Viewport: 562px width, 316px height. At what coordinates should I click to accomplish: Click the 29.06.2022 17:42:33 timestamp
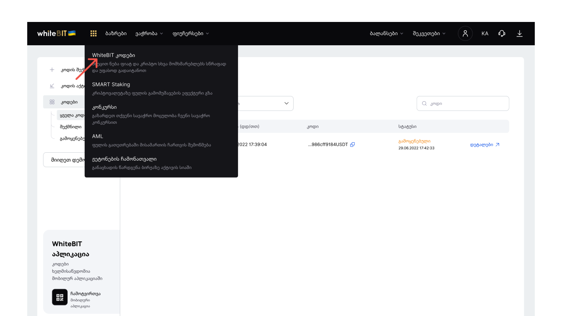click(416, 148)
